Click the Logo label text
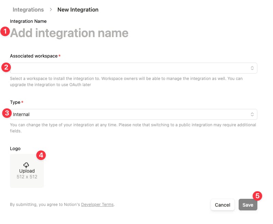273x224 pixels. point(15,148)
